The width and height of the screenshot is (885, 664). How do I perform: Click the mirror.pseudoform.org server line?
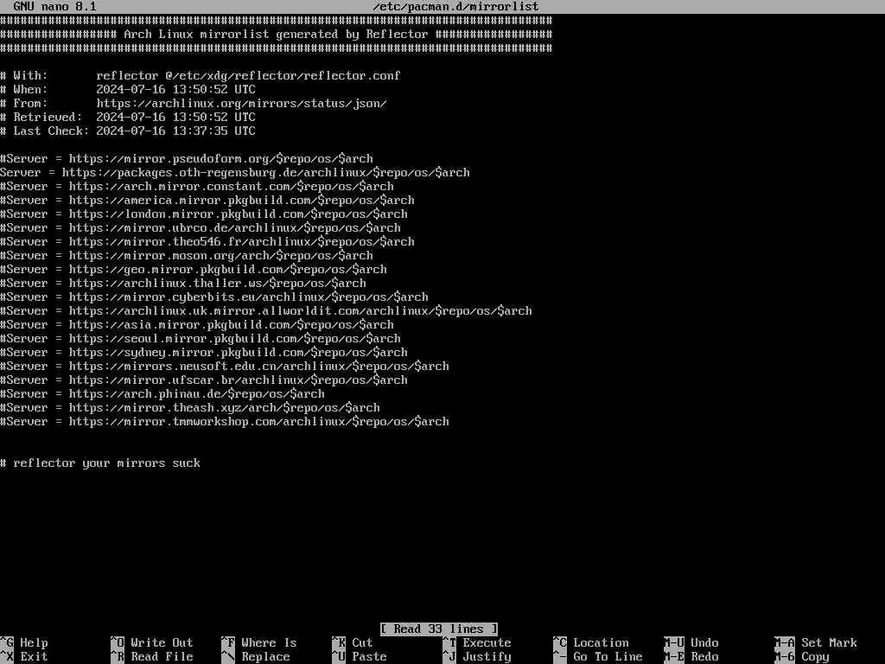point(187,159)
